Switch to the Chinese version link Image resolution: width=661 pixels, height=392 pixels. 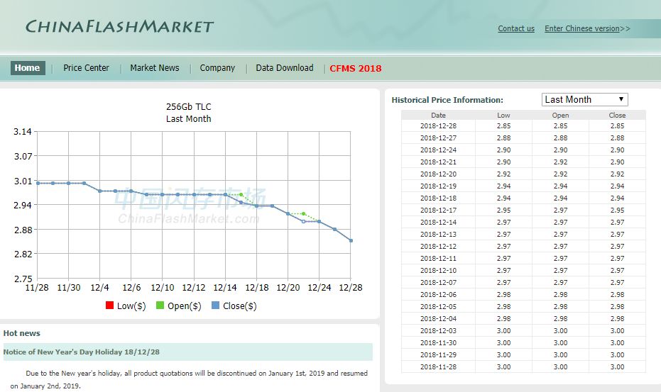point(586,29)
